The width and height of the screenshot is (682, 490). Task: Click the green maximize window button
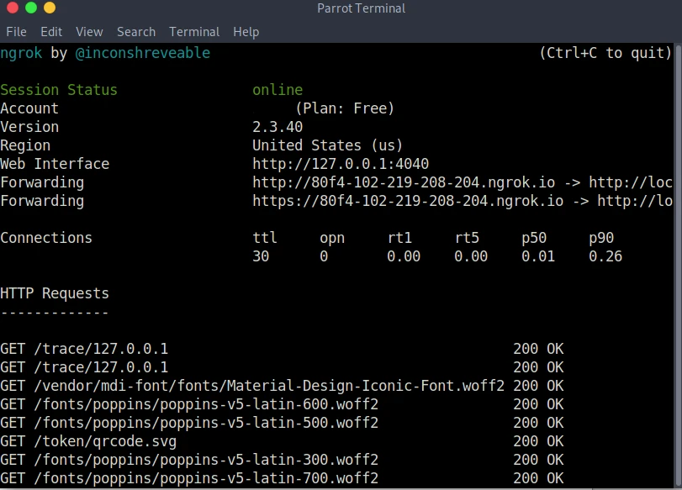pyautogui.click(x=30, y=8)
